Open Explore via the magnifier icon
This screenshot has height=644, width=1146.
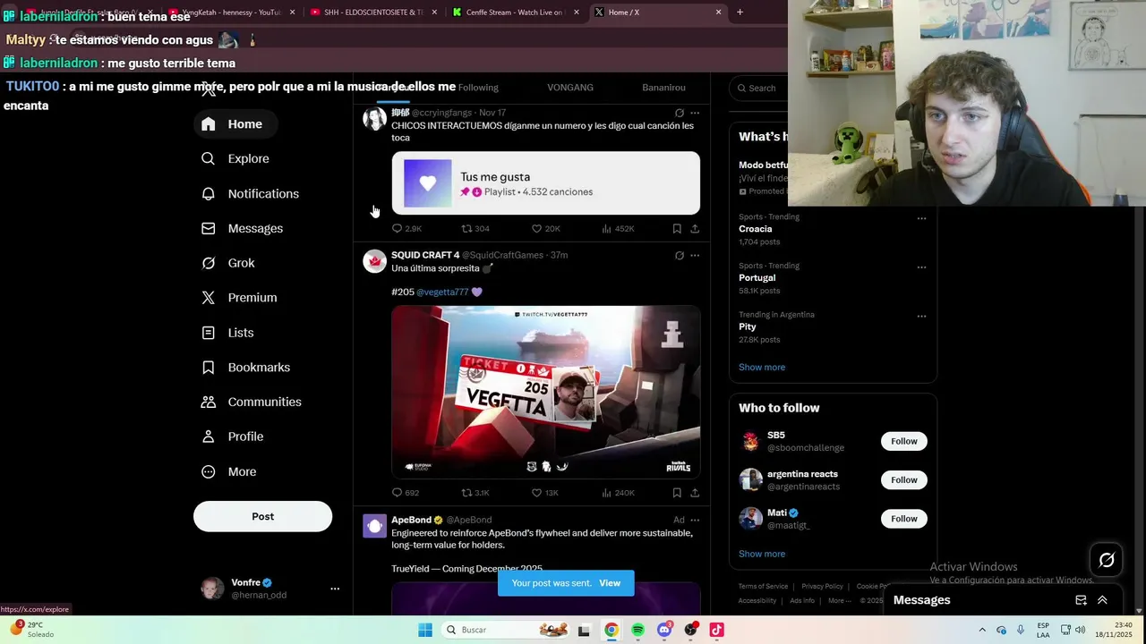click(208, 158)
